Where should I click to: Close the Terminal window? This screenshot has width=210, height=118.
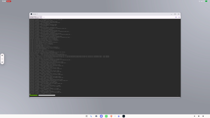pyautogui.click(x=178, y=14)
